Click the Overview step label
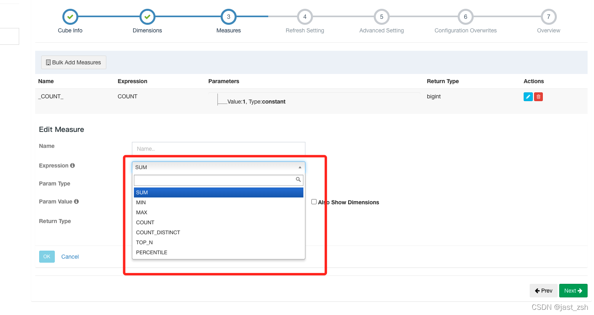This screenshot has width=594, height=315. coord(549,30)
